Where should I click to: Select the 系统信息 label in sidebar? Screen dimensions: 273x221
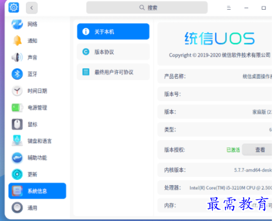pyautogui.click(x=37, y=191)
